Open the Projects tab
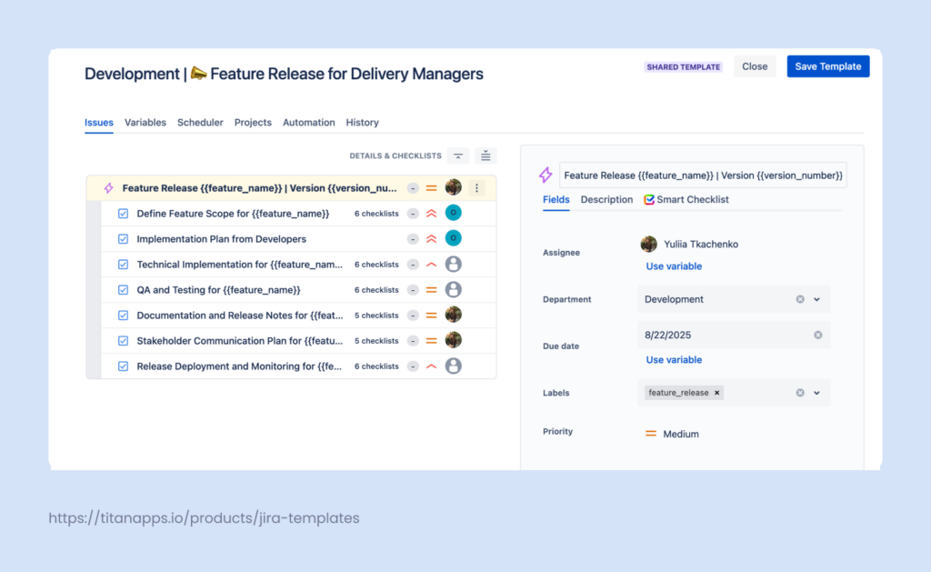This screenshot has height=572, width=931. (x=253, y=123)
